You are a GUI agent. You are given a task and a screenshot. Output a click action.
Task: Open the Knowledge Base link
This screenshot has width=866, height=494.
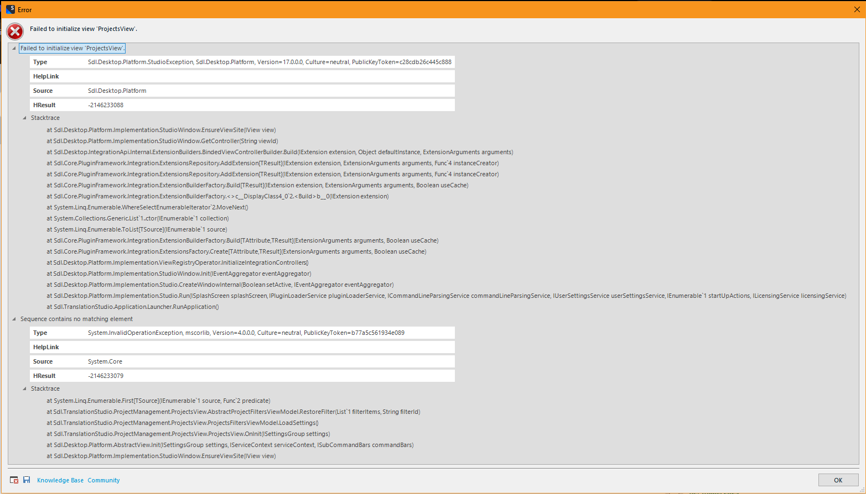pyautogui.click(x=60, y=480)
